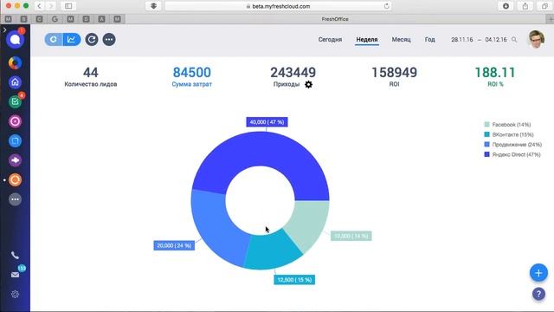This screenshot has width=554, height=312.
Task: Select the Сегодня period tab
Action: [x=330, y=40]
